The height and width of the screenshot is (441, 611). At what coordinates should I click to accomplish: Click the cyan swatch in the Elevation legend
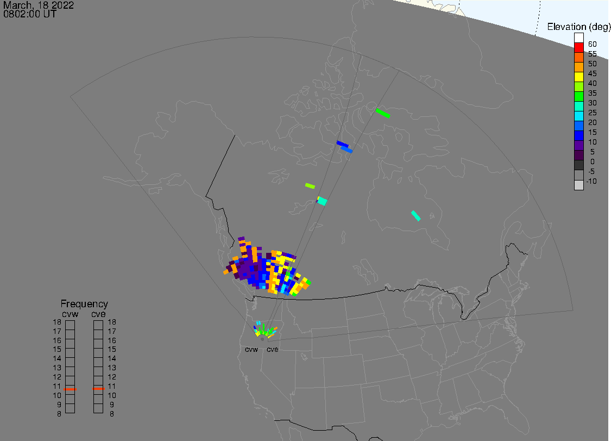[578, 116]
